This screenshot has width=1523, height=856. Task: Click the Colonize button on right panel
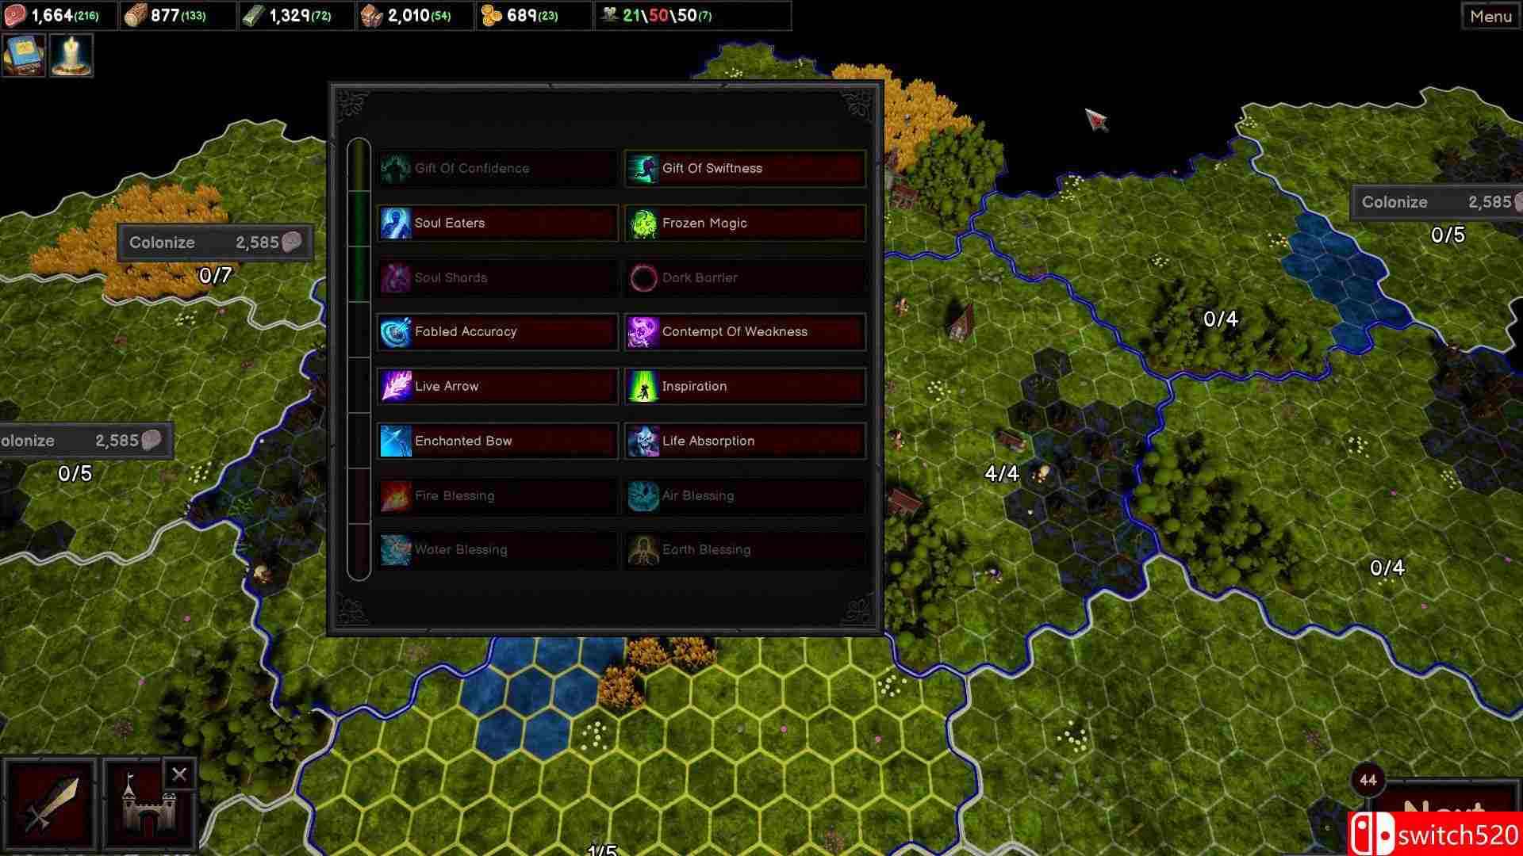point(1433,201)
